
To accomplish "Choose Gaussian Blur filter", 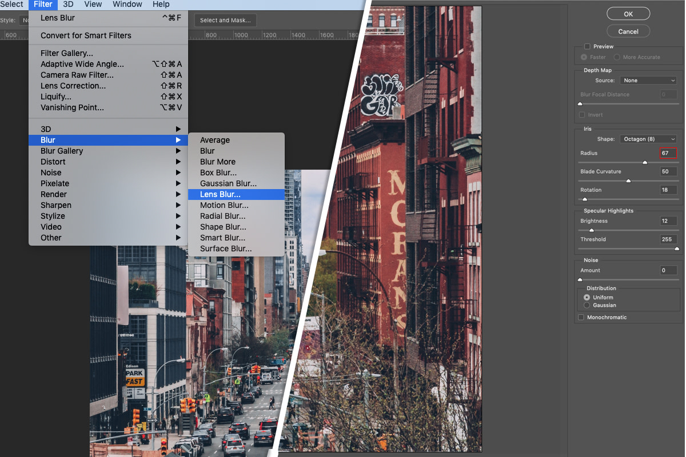I will [x=236, y=183].
